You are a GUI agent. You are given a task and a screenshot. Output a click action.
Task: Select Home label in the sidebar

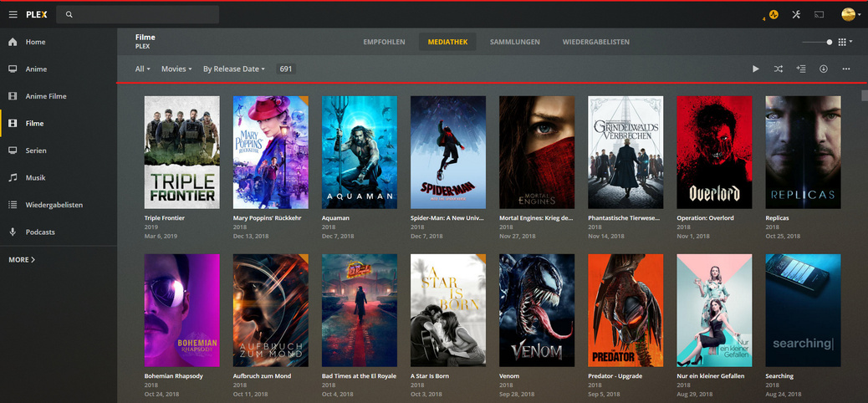(35, 42)
